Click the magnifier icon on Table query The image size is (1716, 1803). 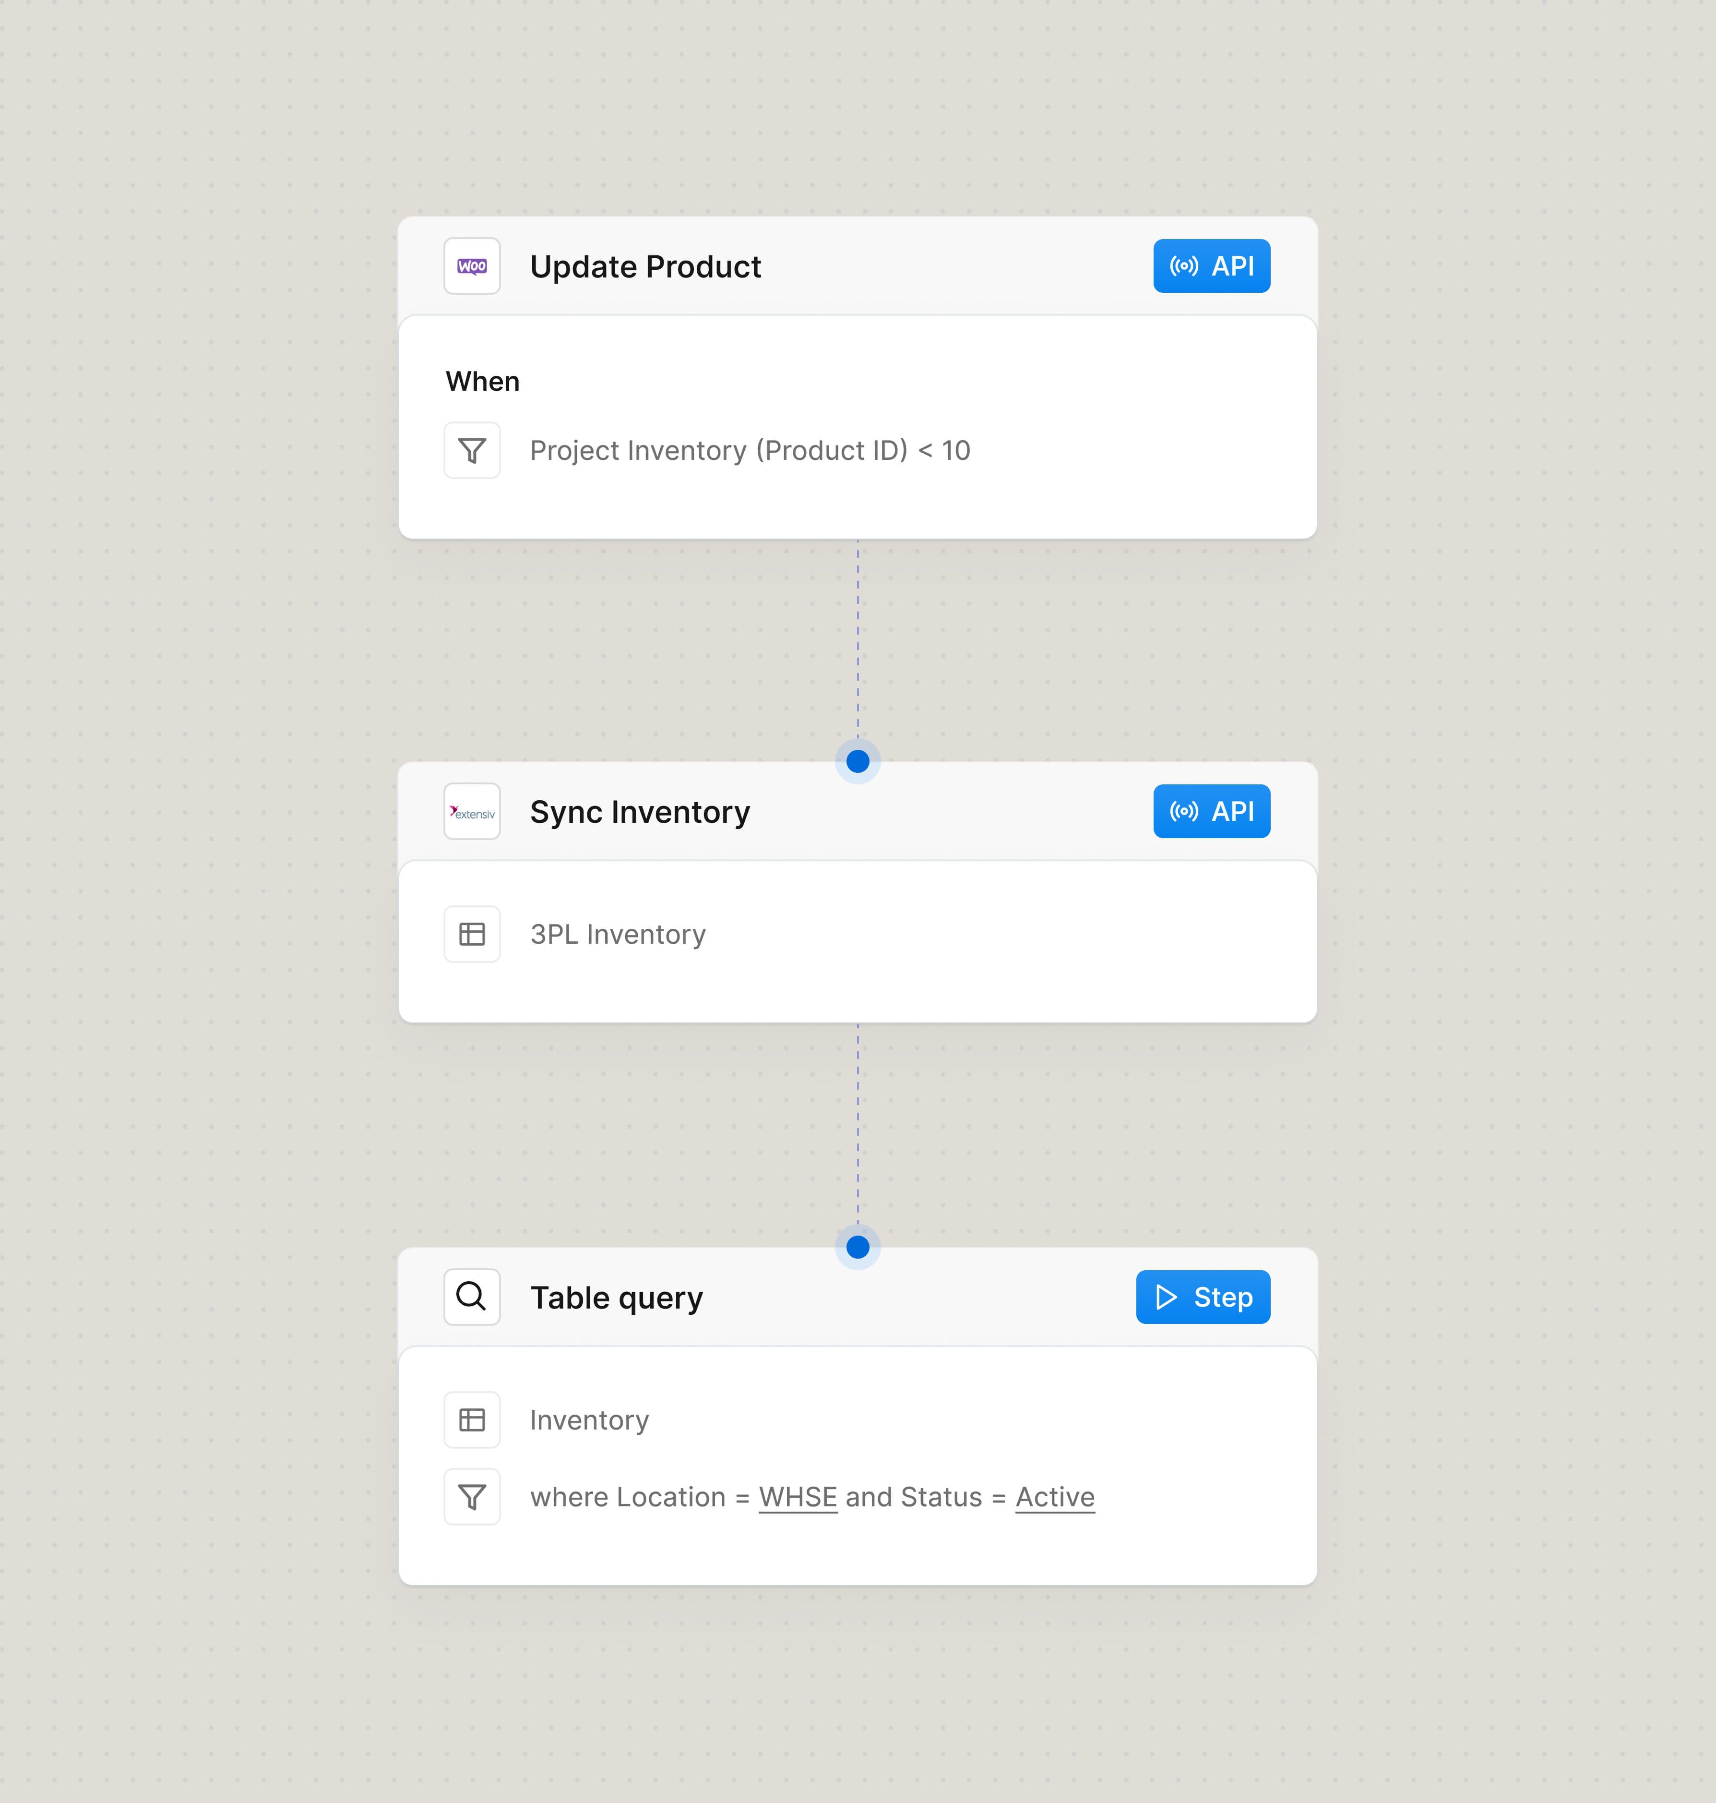[472, 1297]
